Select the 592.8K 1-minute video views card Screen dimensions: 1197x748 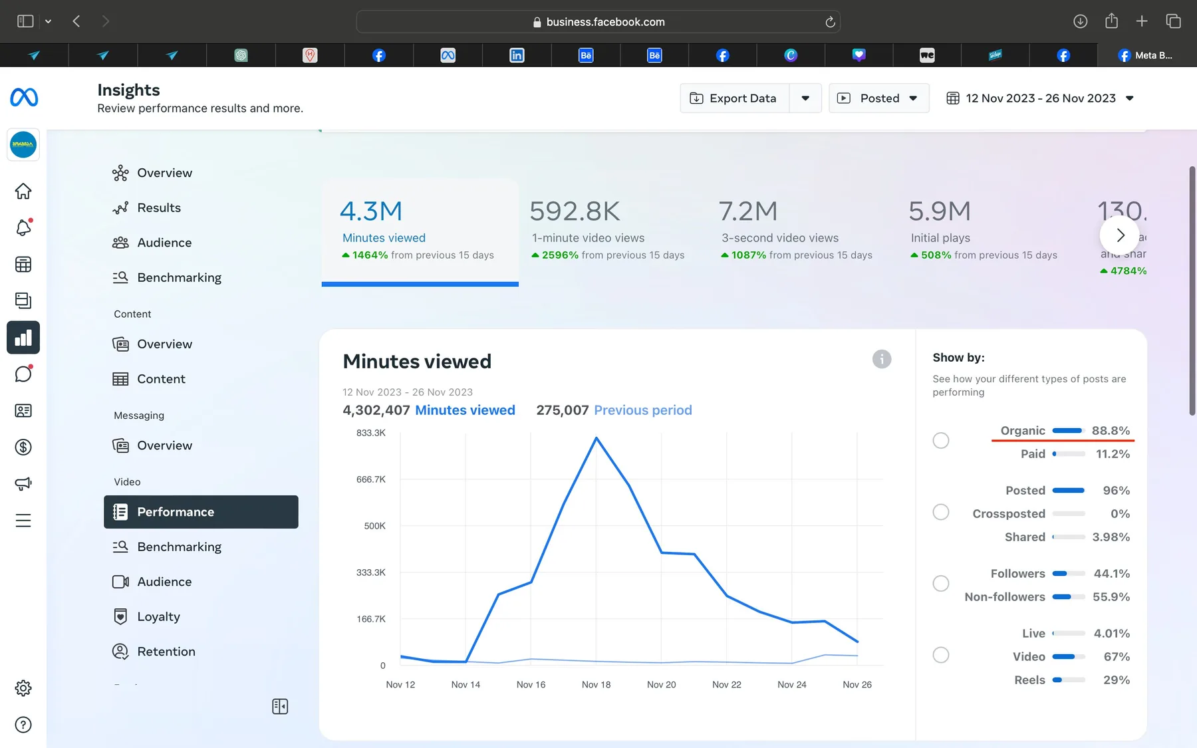[x=608, y=231]
